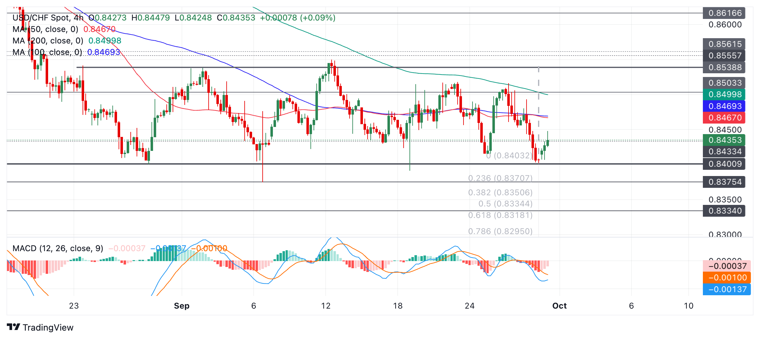The image size is (760, 339).
Task: Select the 0.85388 horizontal line price label
Action: pyautogui.click(x=725, y=67)
